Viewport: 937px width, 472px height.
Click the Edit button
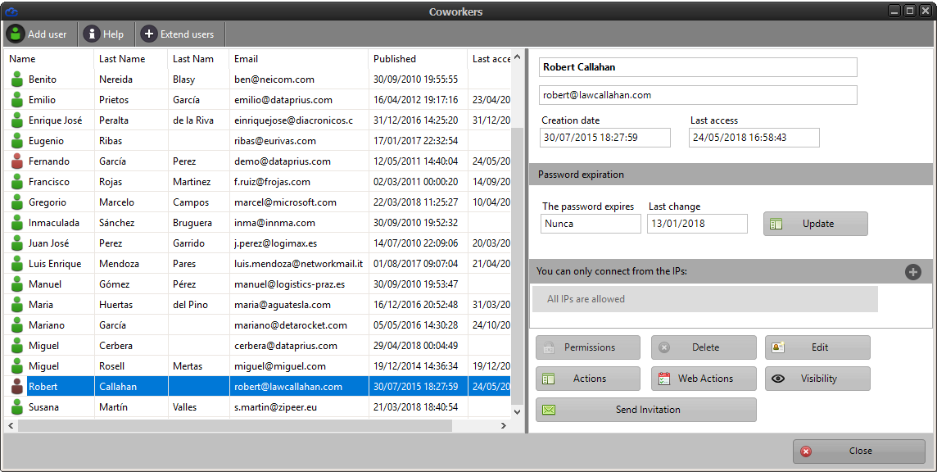pyautogui.click(x=817, y=347)
